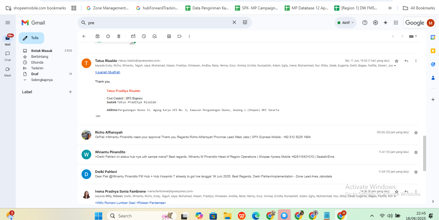
Task: Archive this email conversation
Action: 98,36
